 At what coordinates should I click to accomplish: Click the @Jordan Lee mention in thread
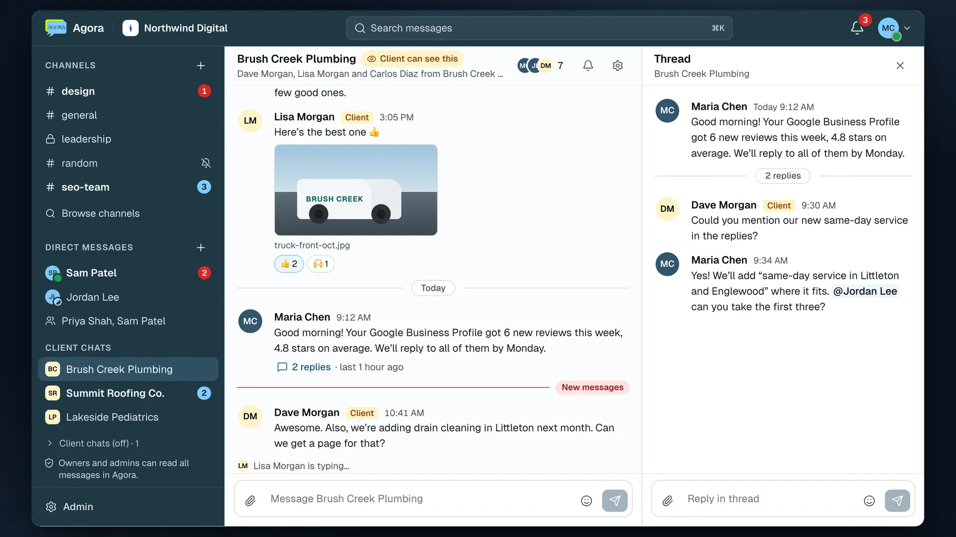pos(865,291)
